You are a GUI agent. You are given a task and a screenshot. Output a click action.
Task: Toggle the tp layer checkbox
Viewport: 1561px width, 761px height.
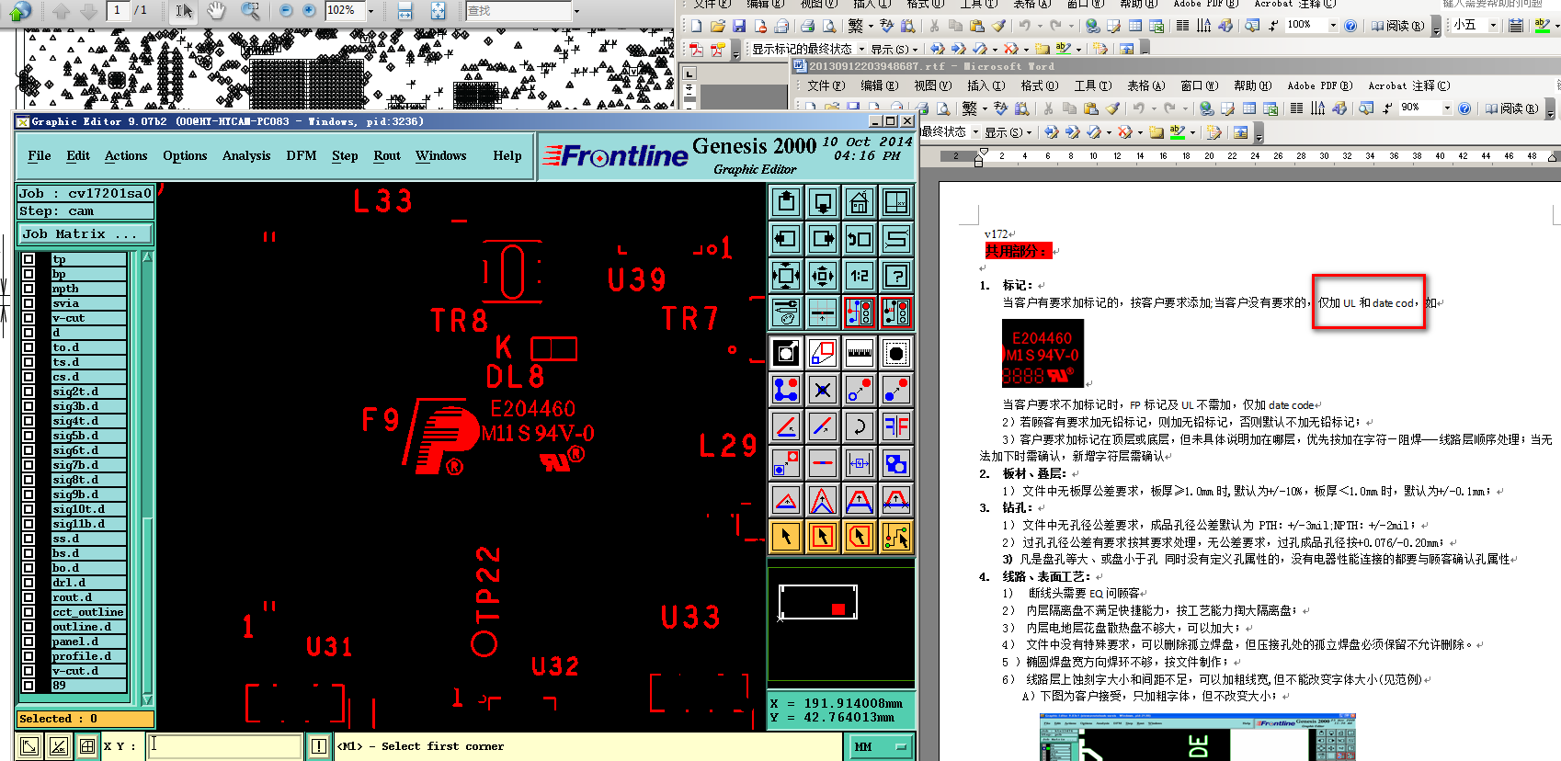(28, 259)
